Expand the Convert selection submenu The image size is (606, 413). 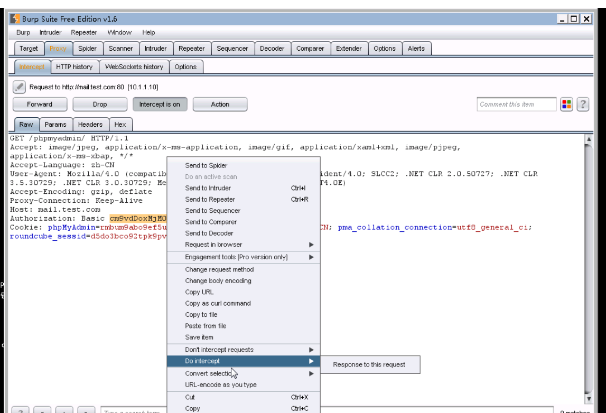pos(244,373)
